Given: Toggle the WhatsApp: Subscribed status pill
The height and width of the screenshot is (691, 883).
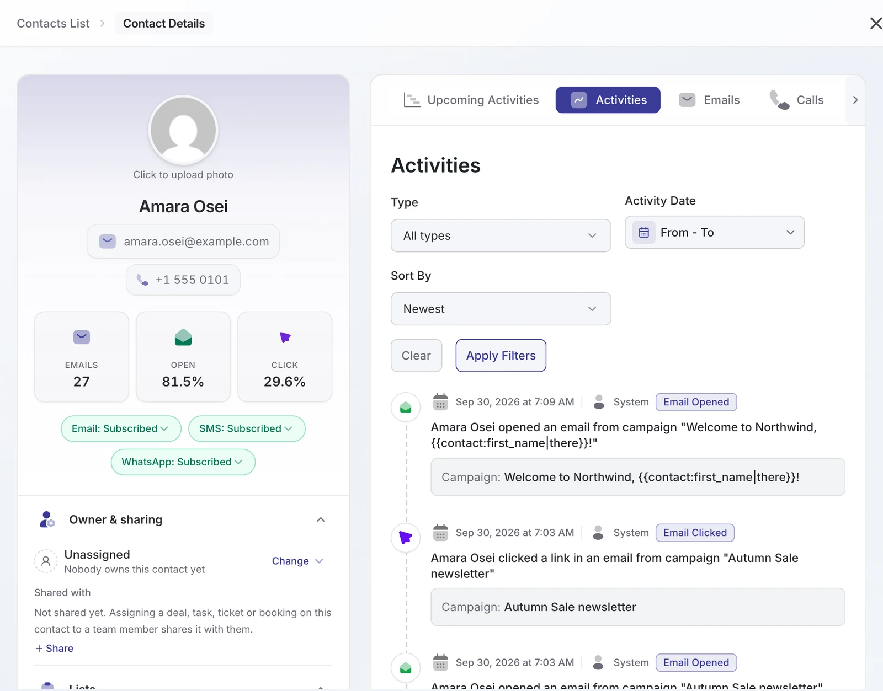Looking at the screenshot, I should point(183,462).
